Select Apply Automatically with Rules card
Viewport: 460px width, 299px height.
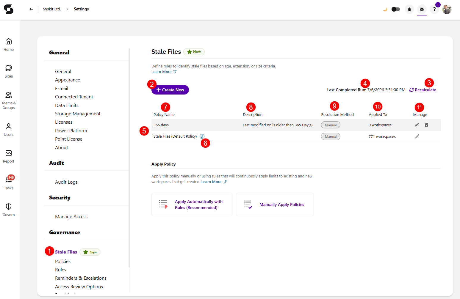[x=192, y=204]
